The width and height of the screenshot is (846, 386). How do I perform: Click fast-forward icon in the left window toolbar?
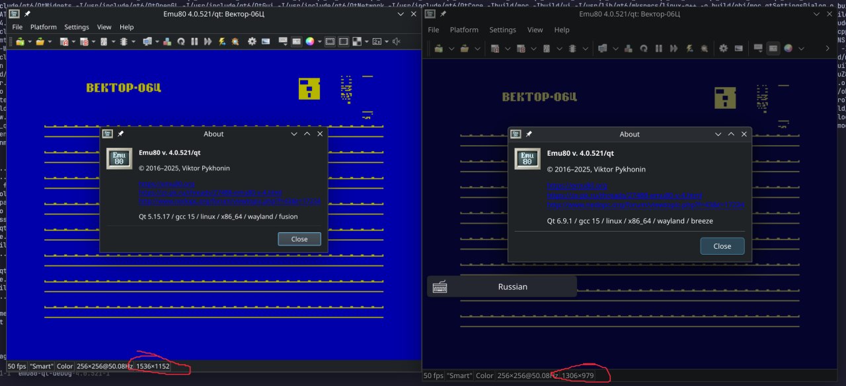pos(208,42)
